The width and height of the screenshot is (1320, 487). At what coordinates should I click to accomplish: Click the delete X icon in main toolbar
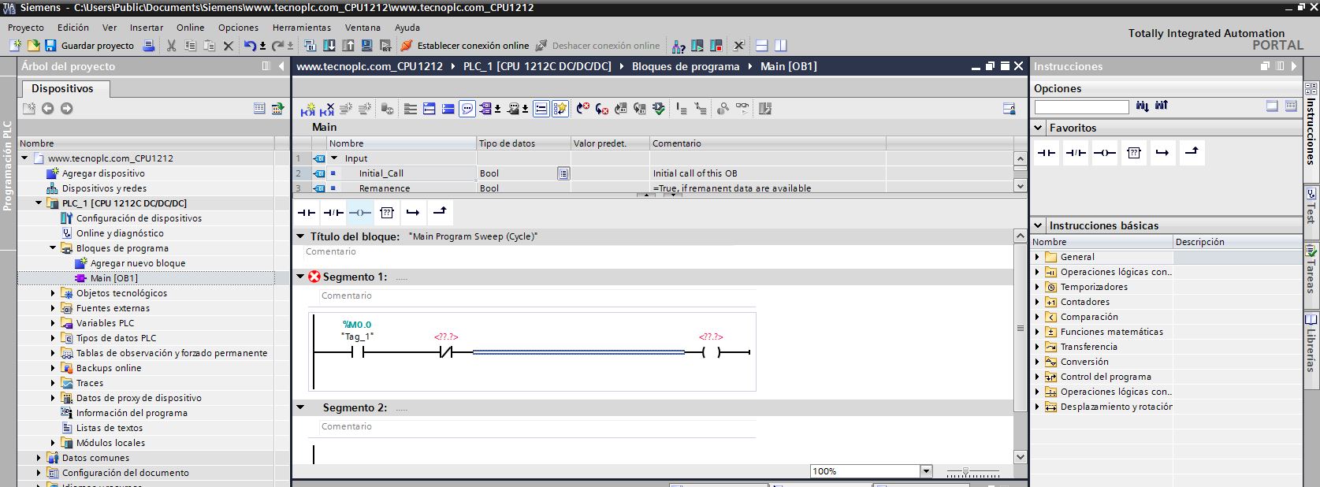tap(229, 46)
